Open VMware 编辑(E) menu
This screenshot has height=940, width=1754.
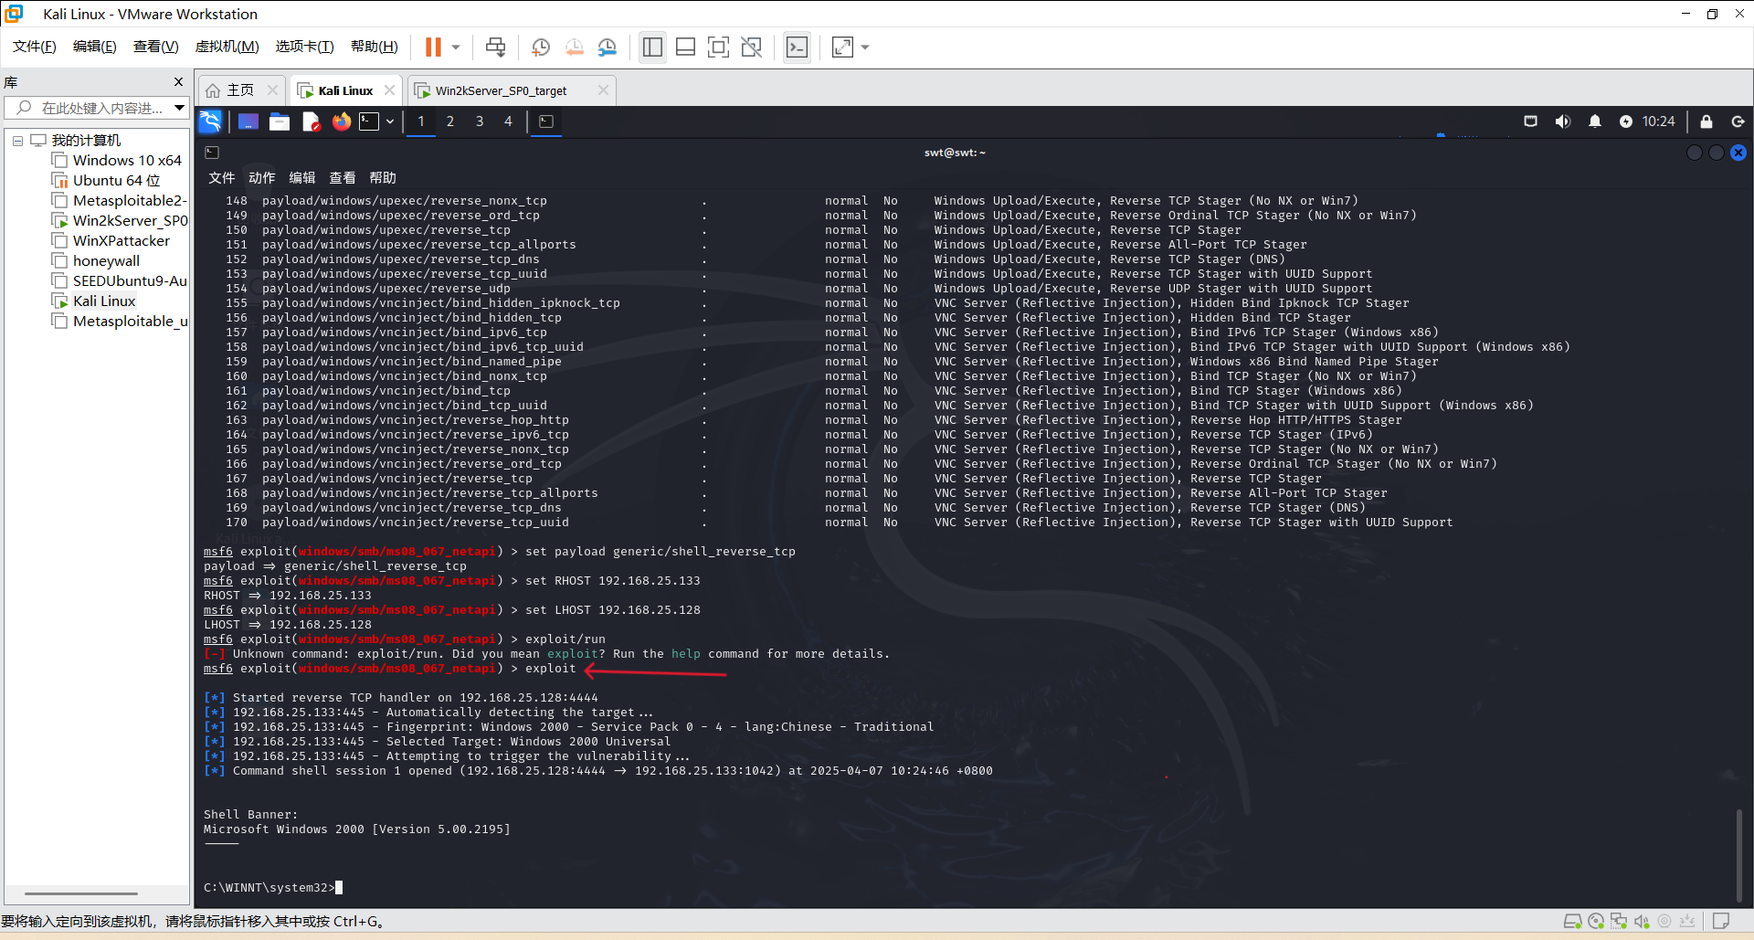click(x=95, y=47)
